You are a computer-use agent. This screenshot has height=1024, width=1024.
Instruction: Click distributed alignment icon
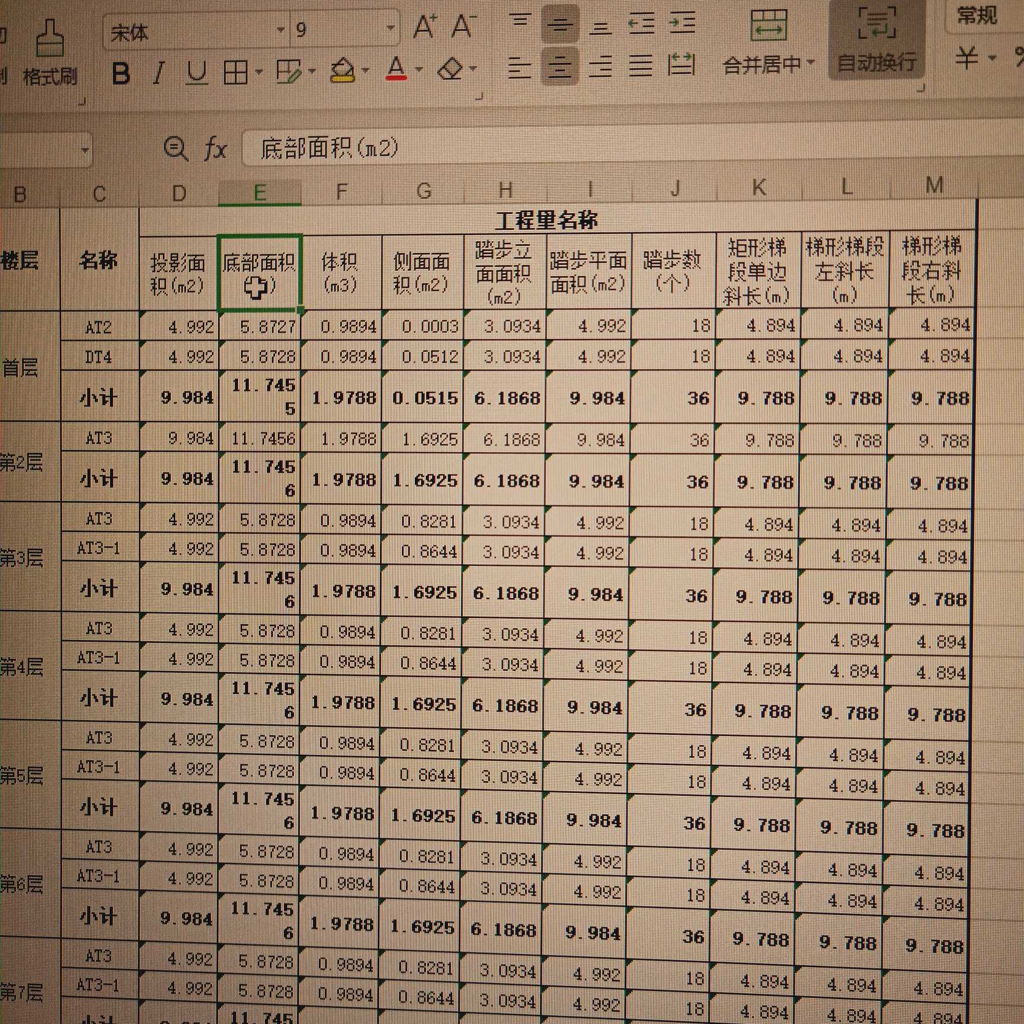[x=681, y=65]
